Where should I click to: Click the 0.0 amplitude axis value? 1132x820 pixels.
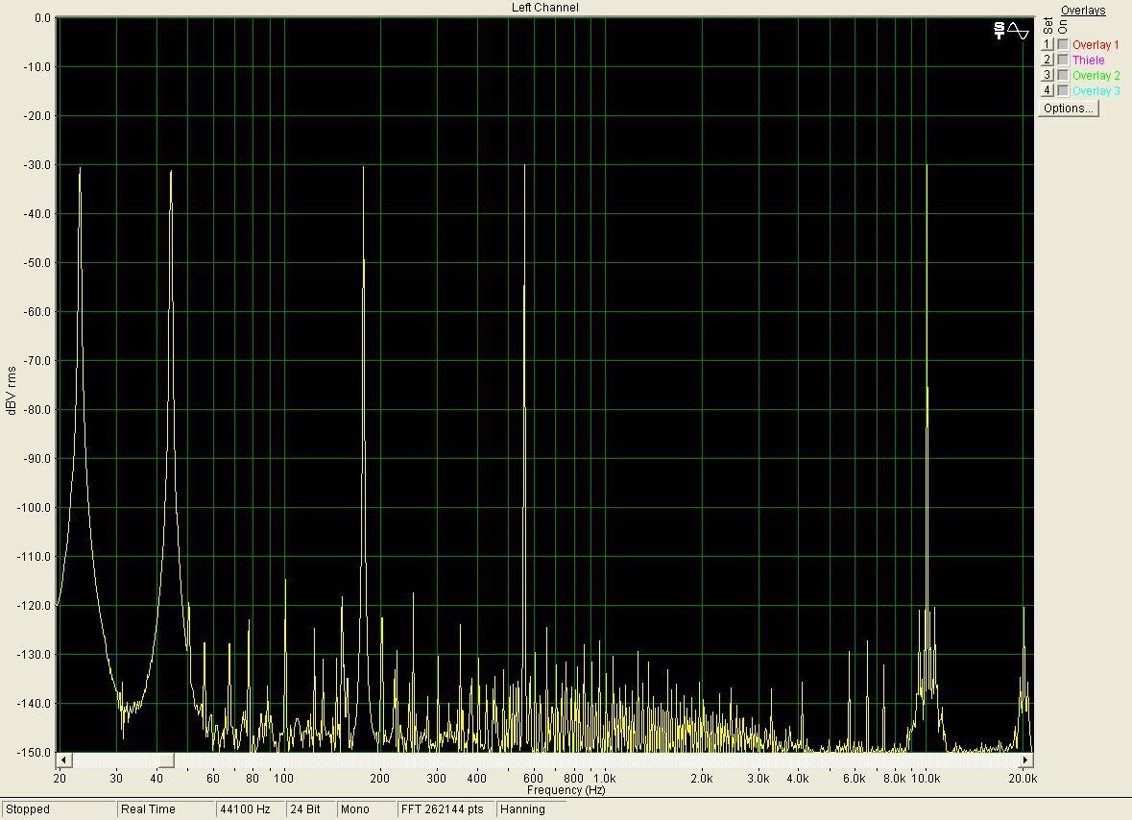click(42, 18)
